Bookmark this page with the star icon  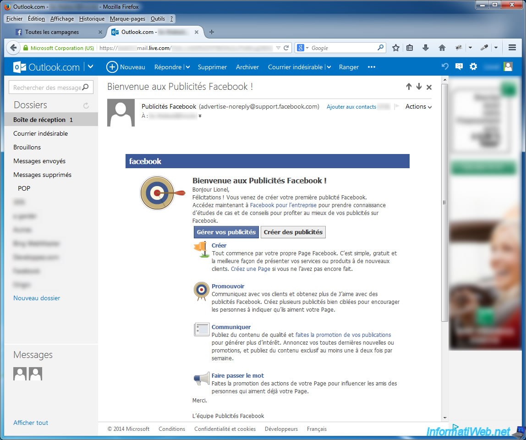tap(396, 48)
